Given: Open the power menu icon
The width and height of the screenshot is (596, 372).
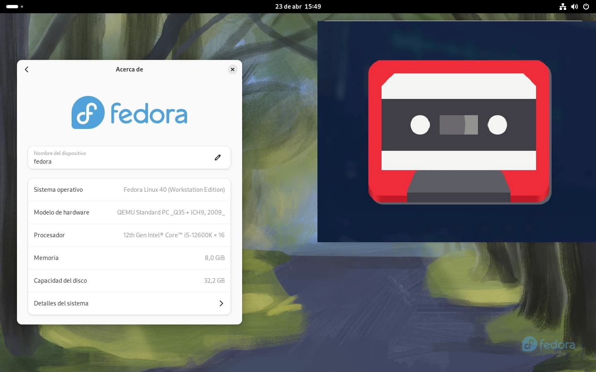Looking at the screenshot, I should pyautogui.click(x=586, y=7).
